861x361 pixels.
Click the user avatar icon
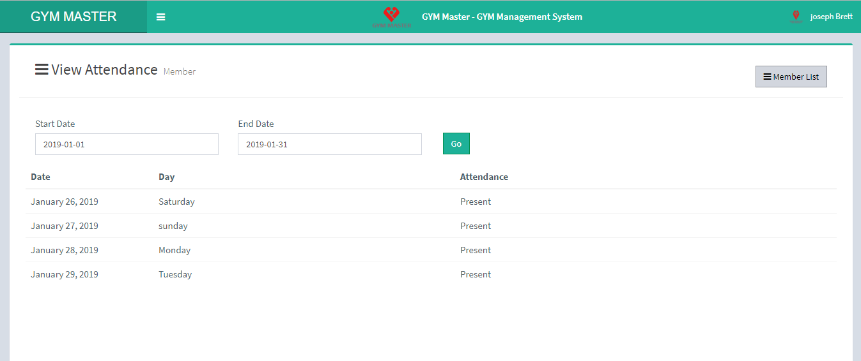click(x=796, y=17)
